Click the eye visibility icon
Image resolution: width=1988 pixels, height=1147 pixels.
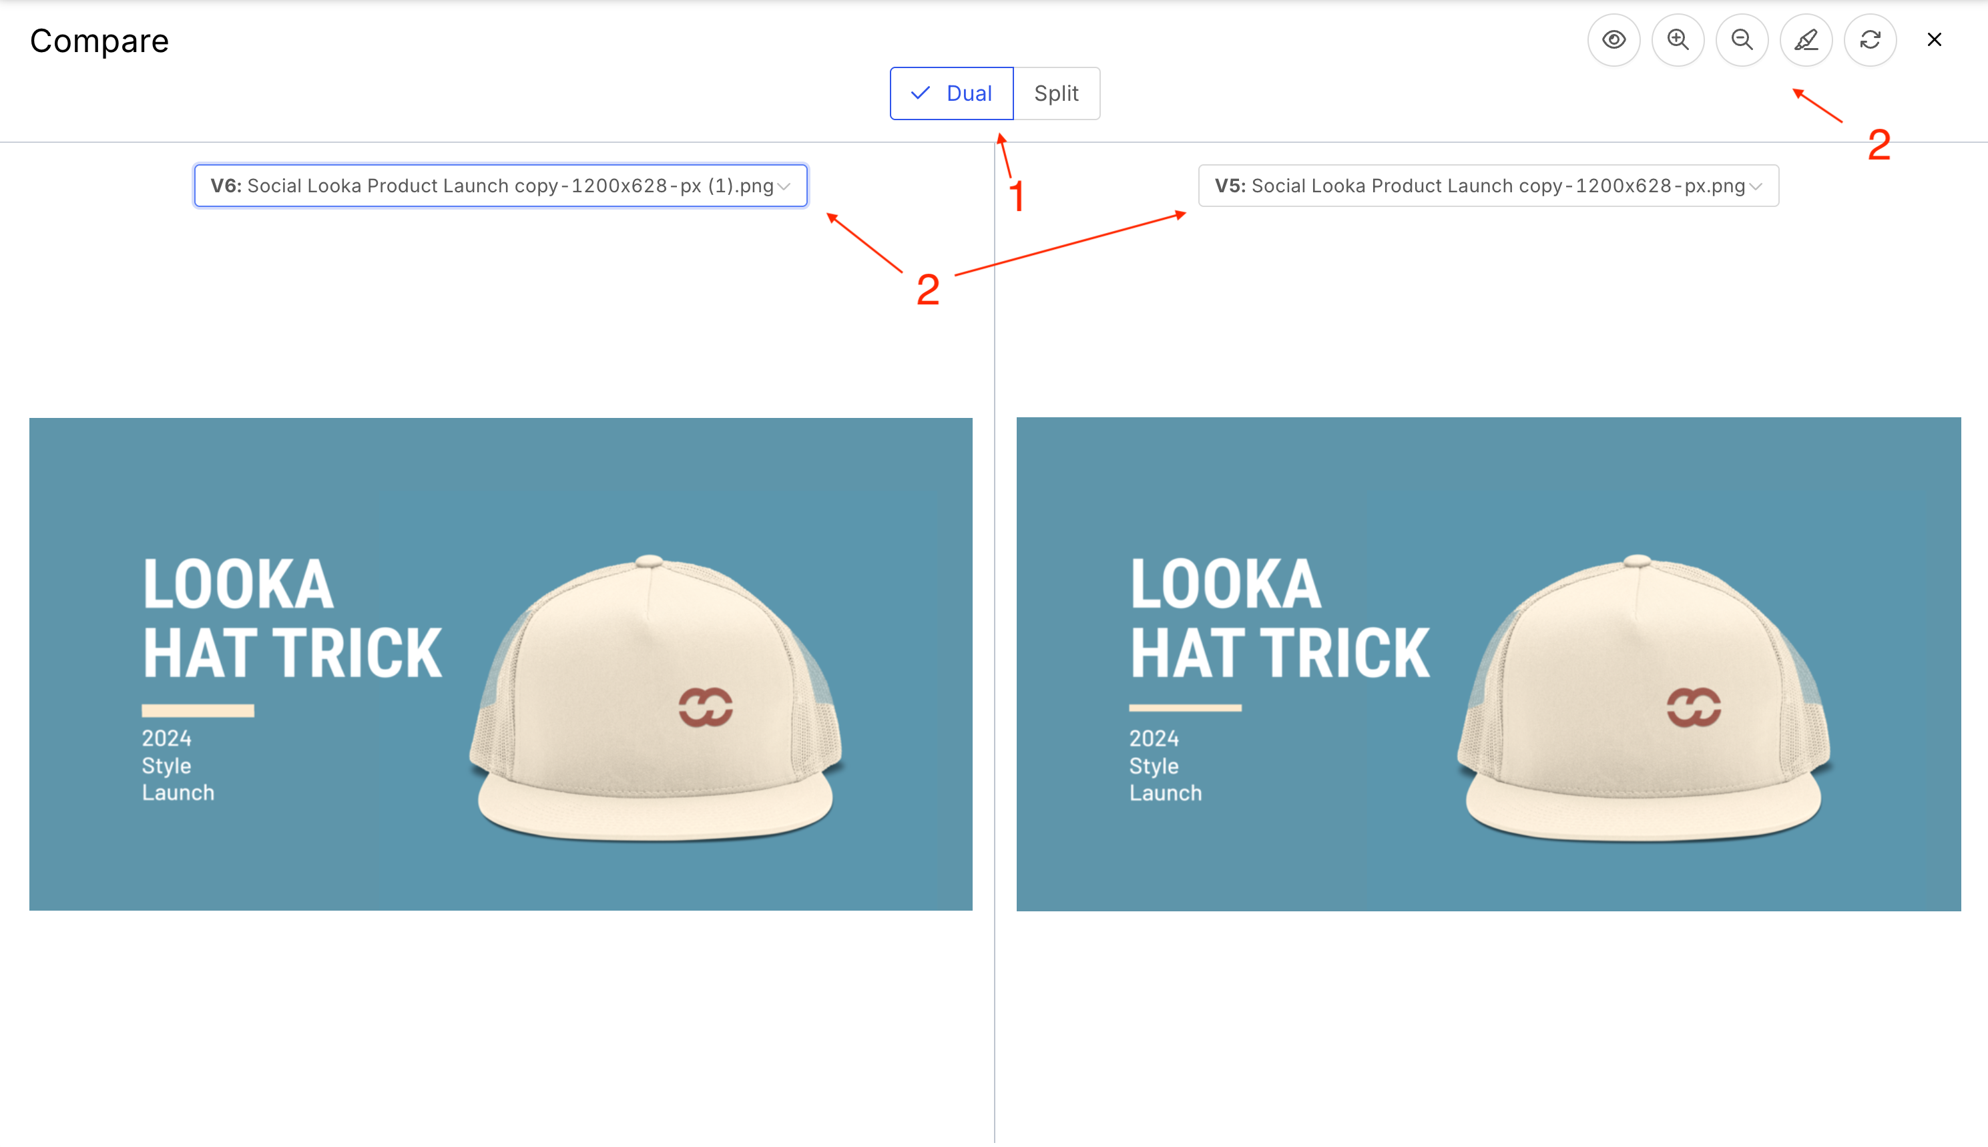(x=1613, y=39)
